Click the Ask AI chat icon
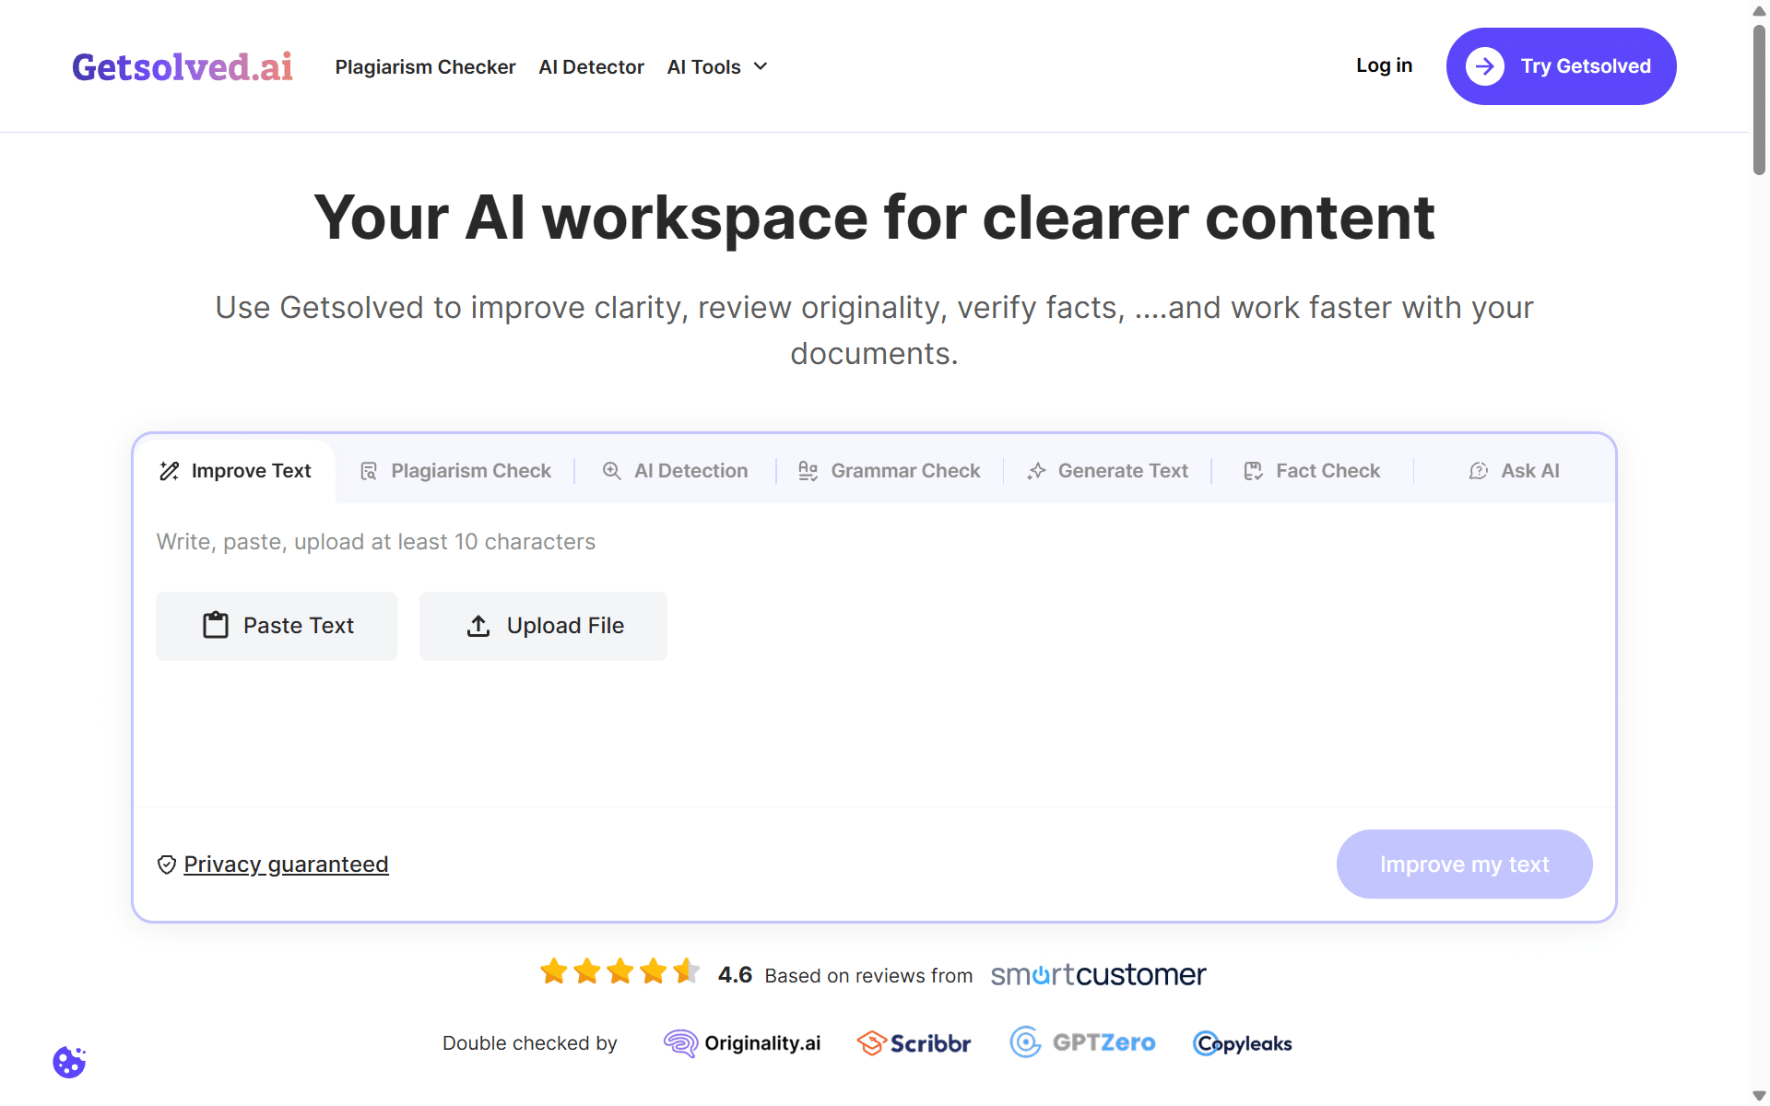The image size is (1770, 1106). (x=1479, y=471)
